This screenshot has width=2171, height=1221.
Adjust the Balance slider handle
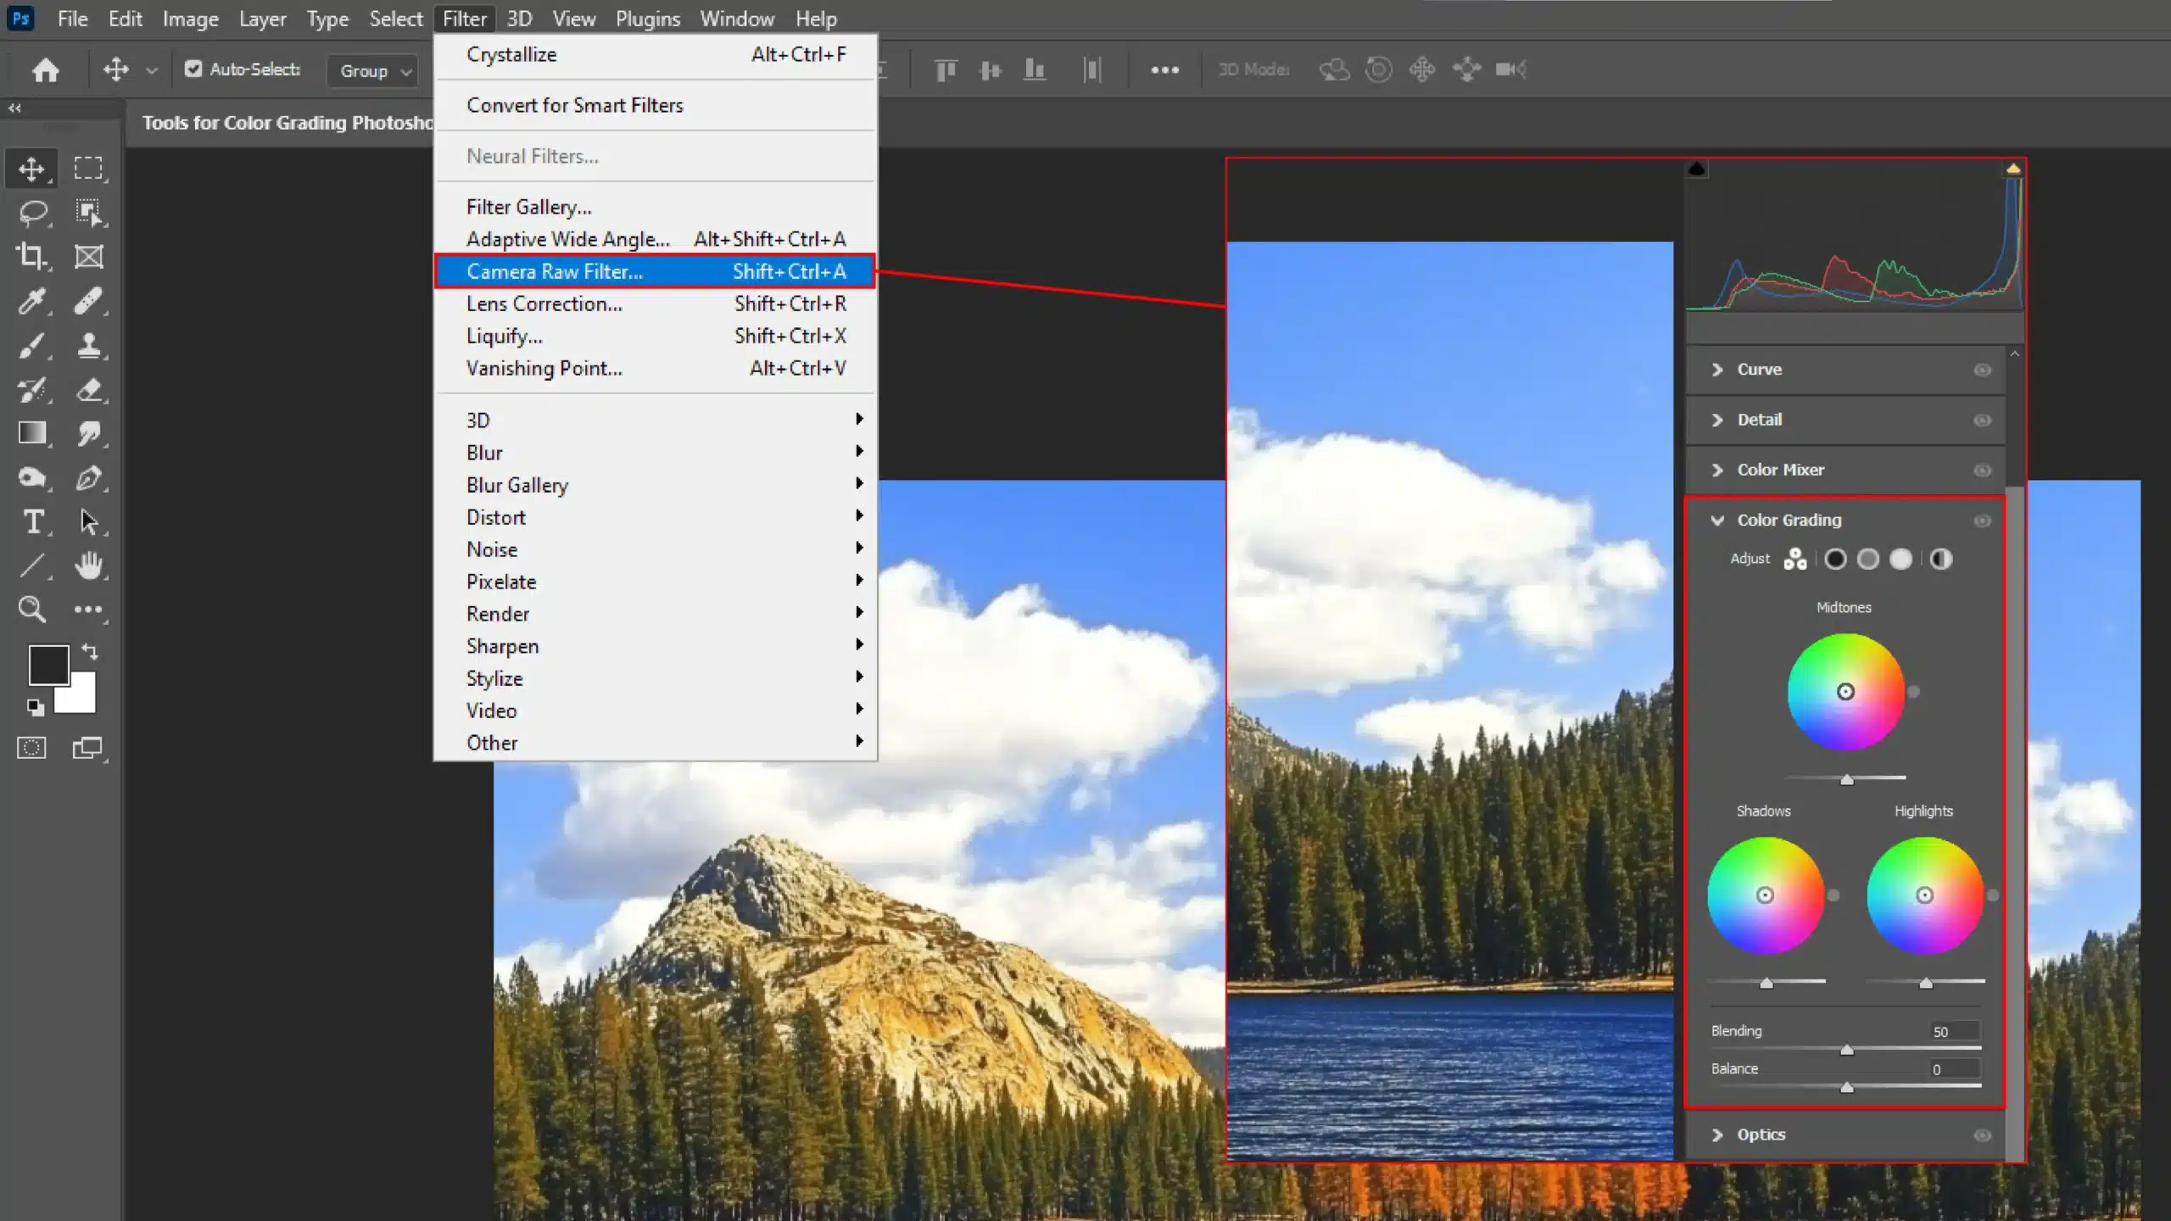click(x=1846, y=1087)
